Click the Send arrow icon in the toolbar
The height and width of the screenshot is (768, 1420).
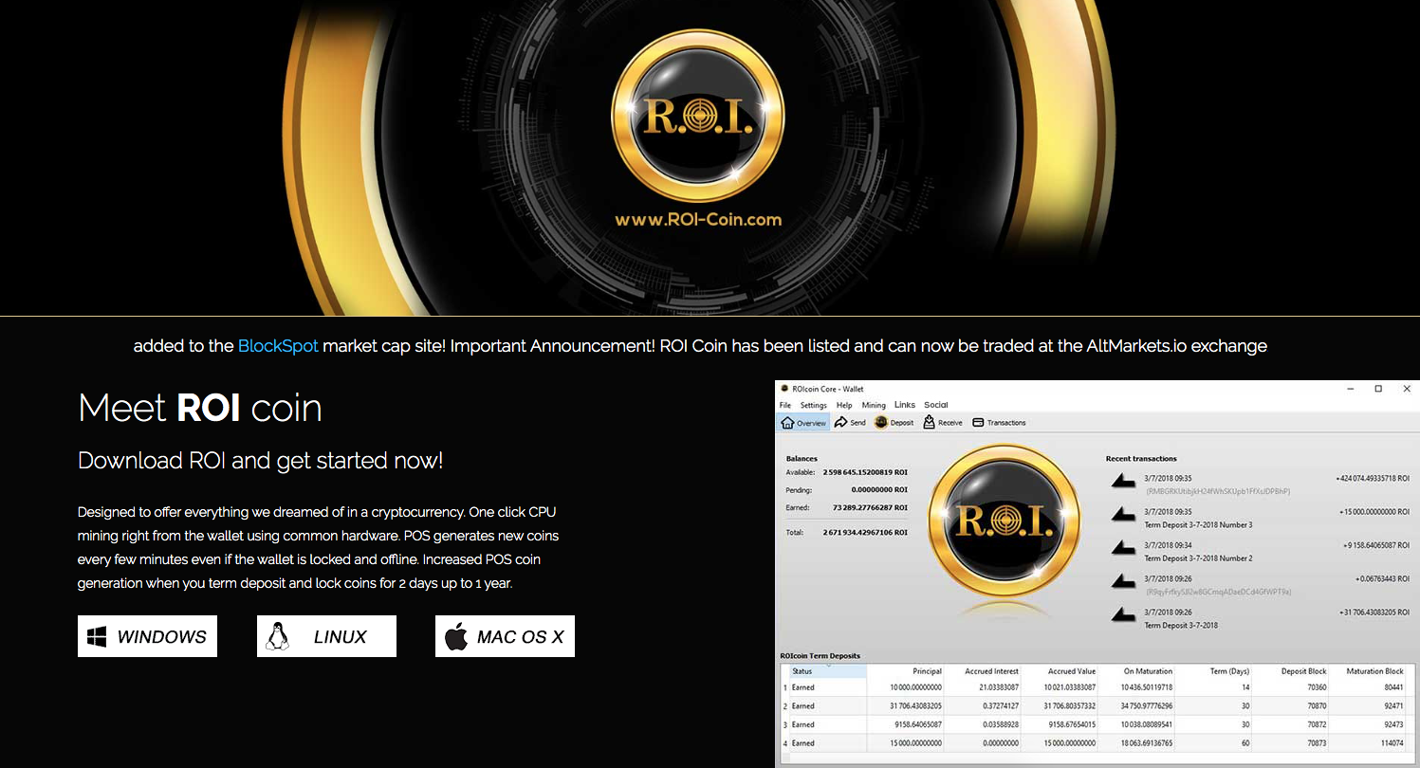[x=841, y=423]
